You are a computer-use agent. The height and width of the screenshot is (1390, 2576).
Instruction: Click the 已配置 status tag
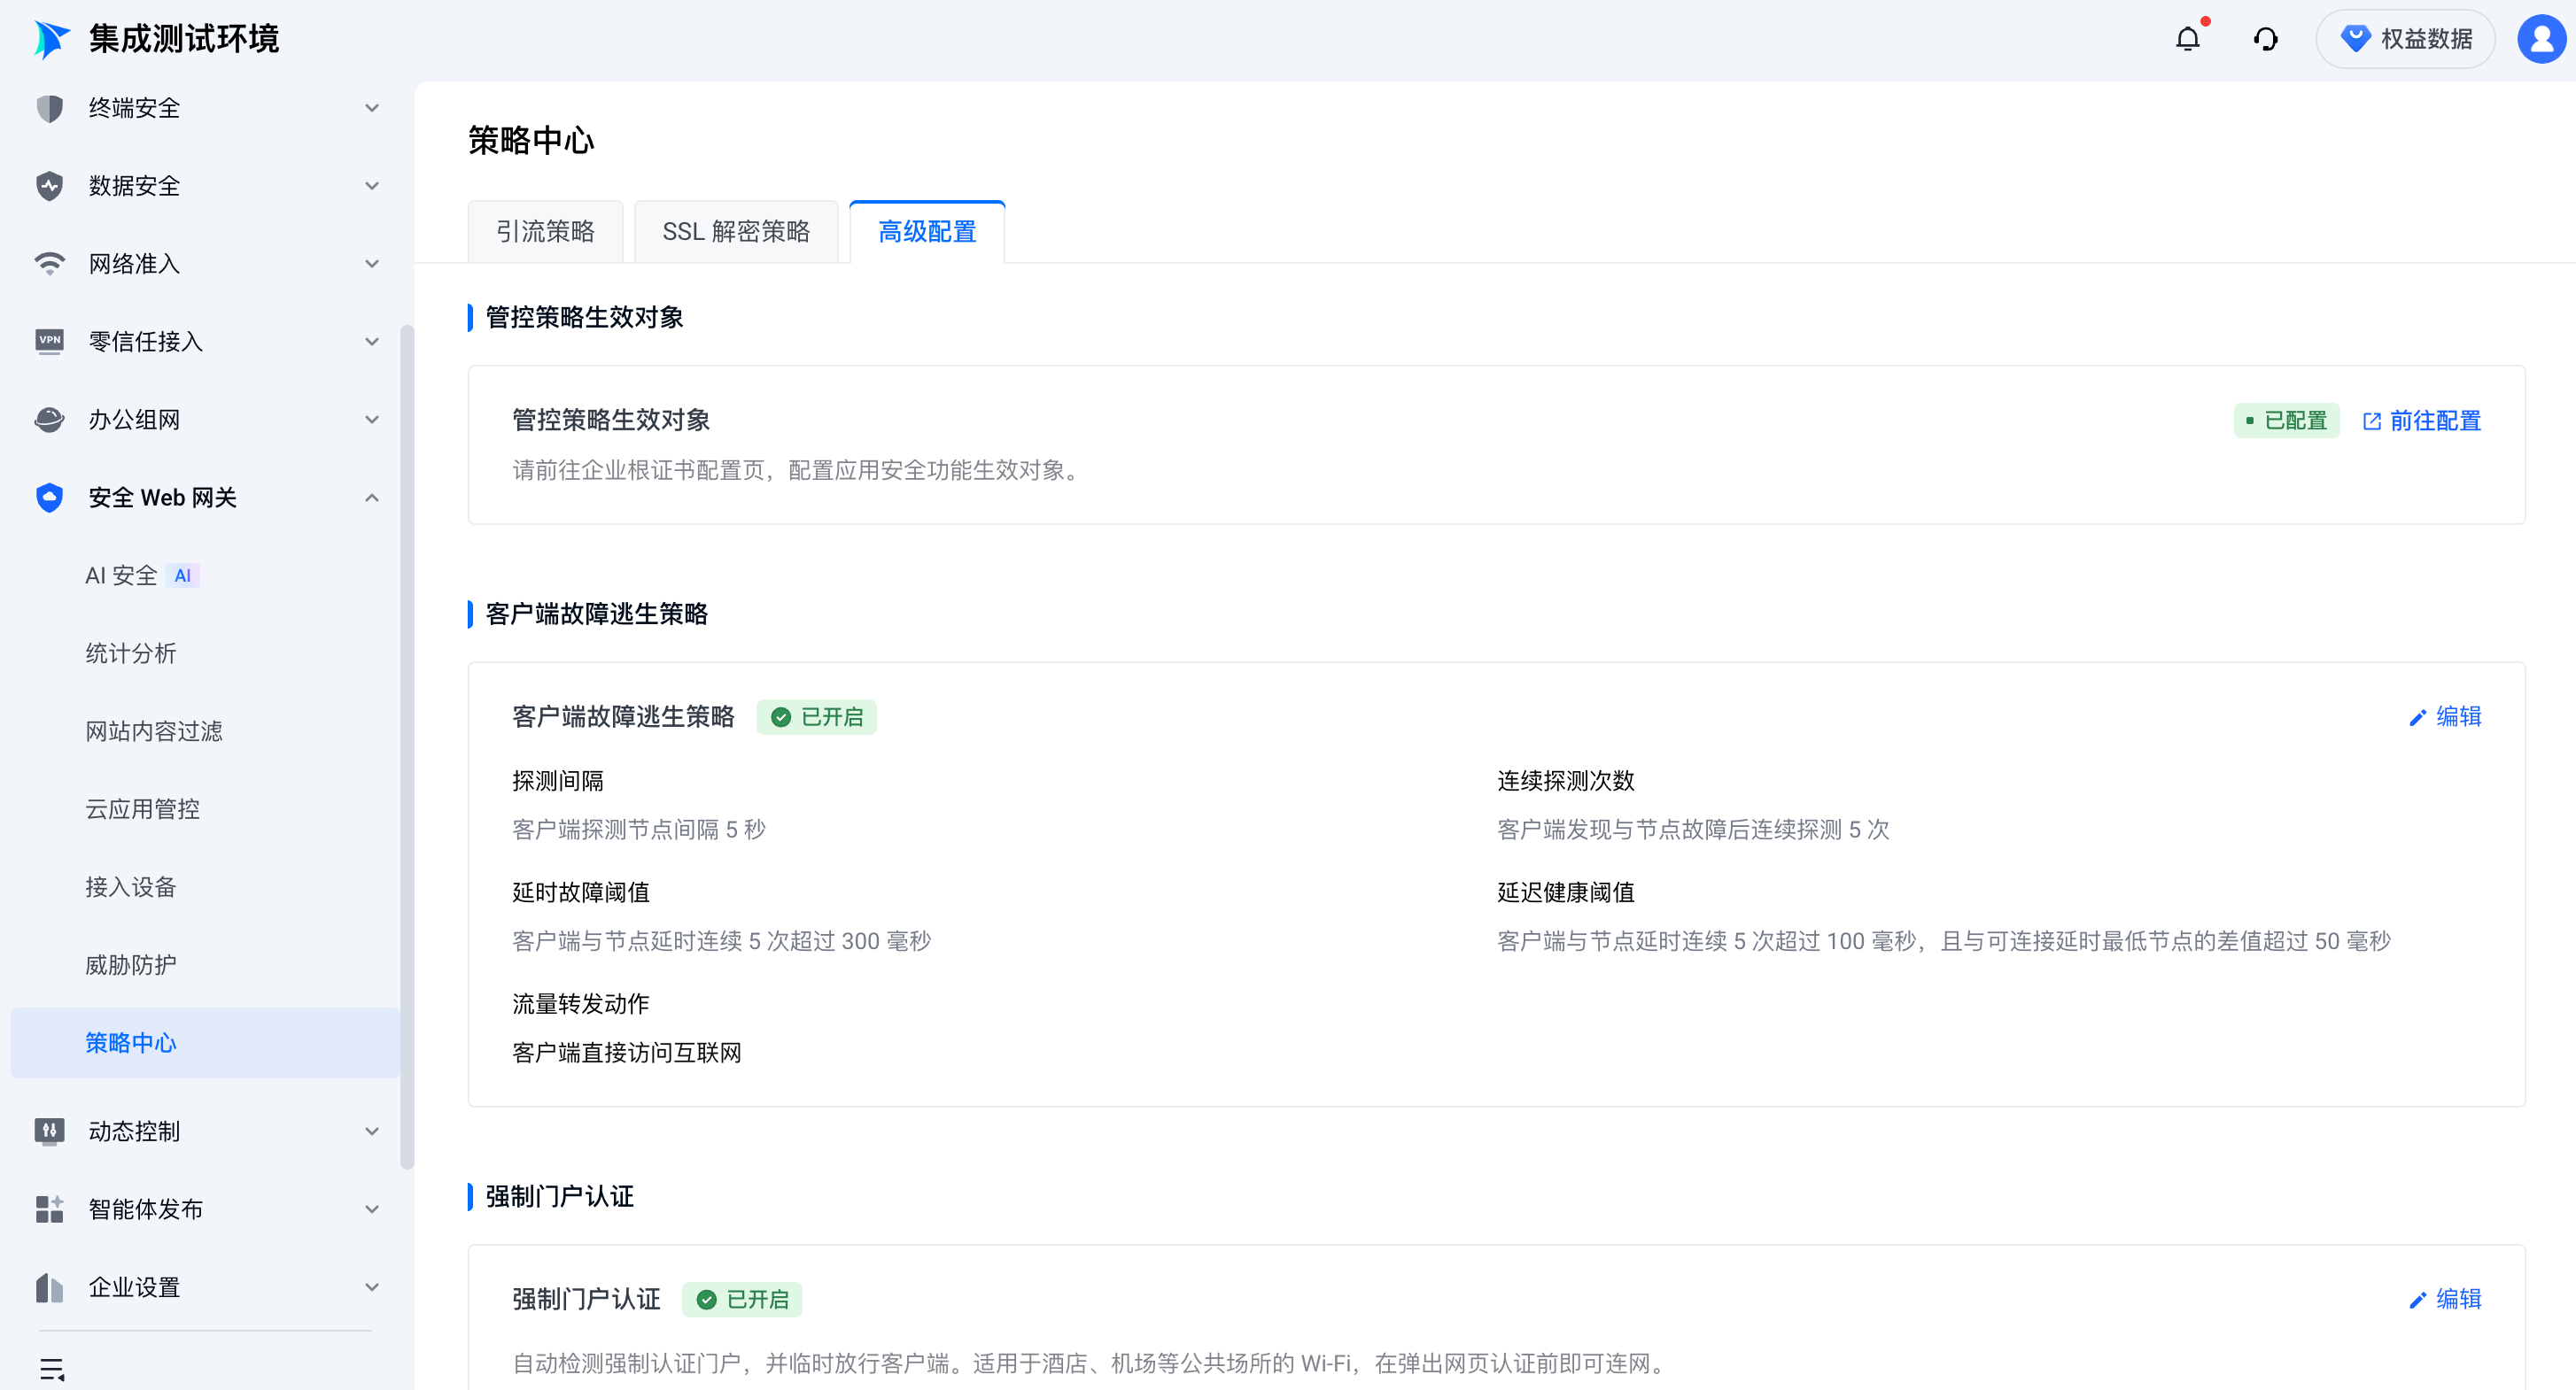(x=2286, y=421)
